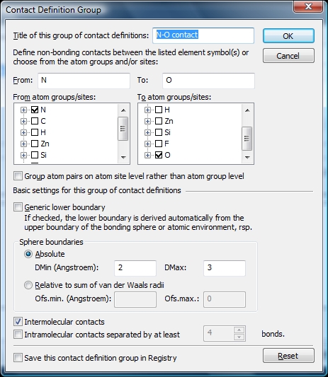Enable Save in Registry checkbox
This screenshot has width=328, height=377.
pyautogui.click(x=18, y=357)
